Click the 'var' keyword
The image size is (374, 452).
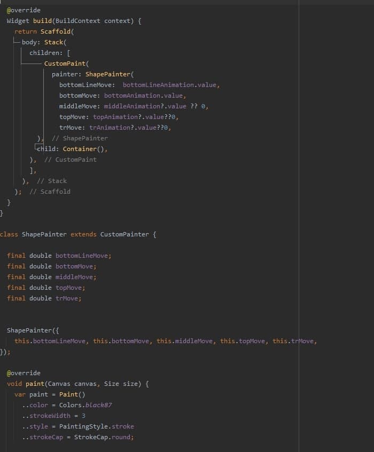[20, 394]
